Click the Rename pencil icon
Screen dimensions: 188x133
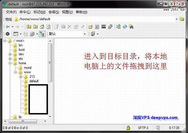click(x=83, y=27)
